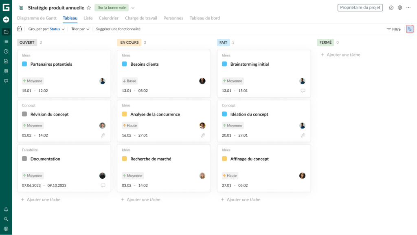This screenshot has width=417, height=235.
Task: Click the FERMÉ column header label
Action: tap(325, 42)
